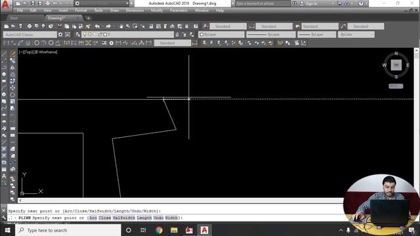420x236 pixels.
Task: Toggle layer 0 on/off light bulb
Action: point(85,35)
